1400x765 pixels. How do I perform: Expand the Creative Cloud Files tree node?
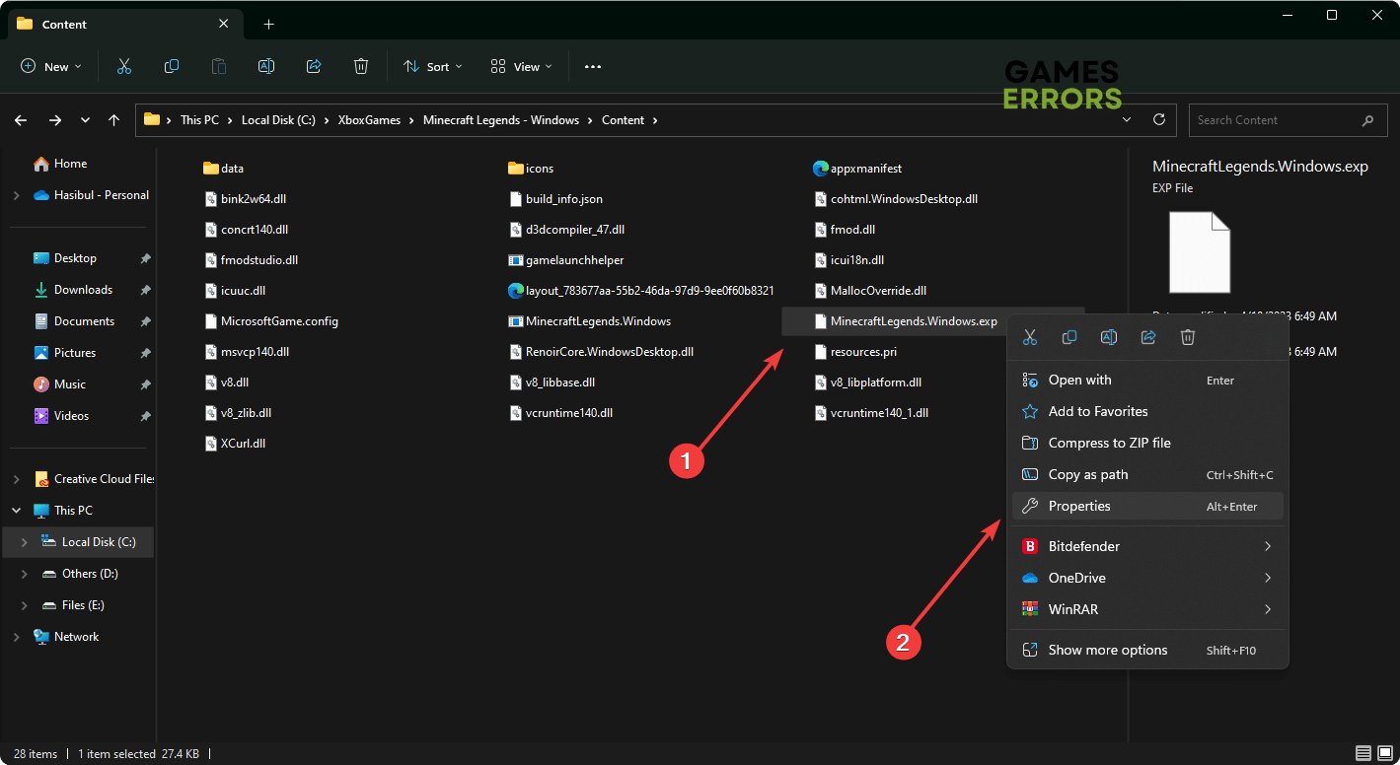16,479
